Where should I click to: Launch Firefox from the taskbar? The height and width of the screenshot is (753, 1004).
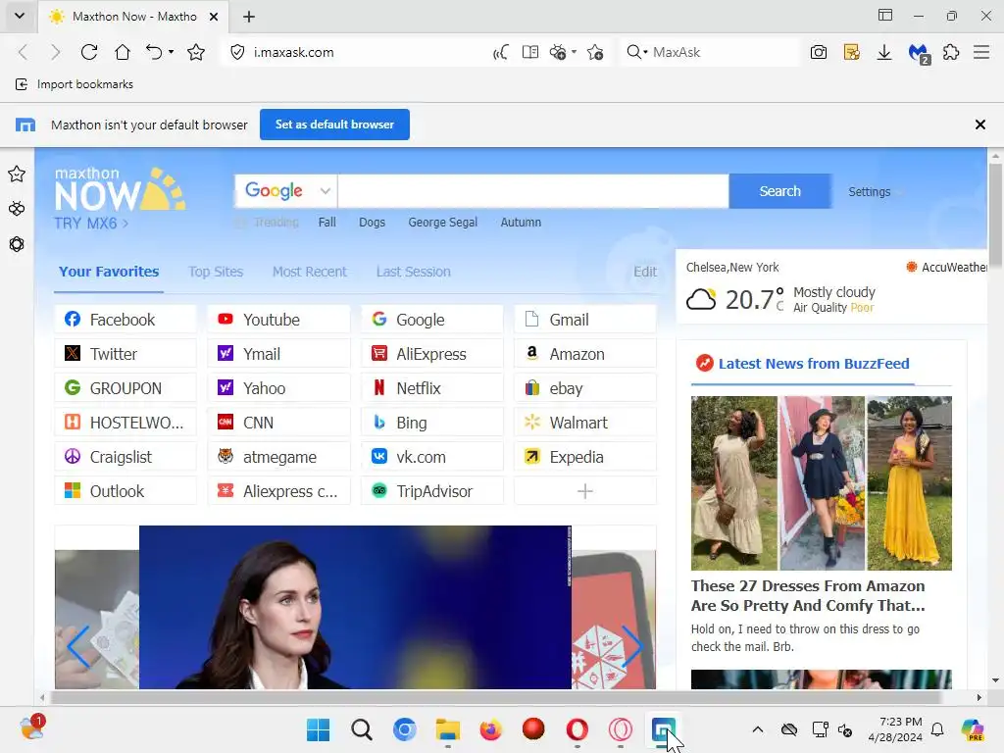pyautogui.click(x=490, y=729)
